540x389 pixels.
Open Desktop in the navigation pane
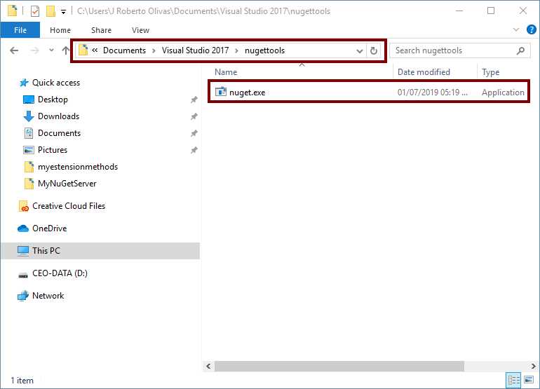pos(53,100)
